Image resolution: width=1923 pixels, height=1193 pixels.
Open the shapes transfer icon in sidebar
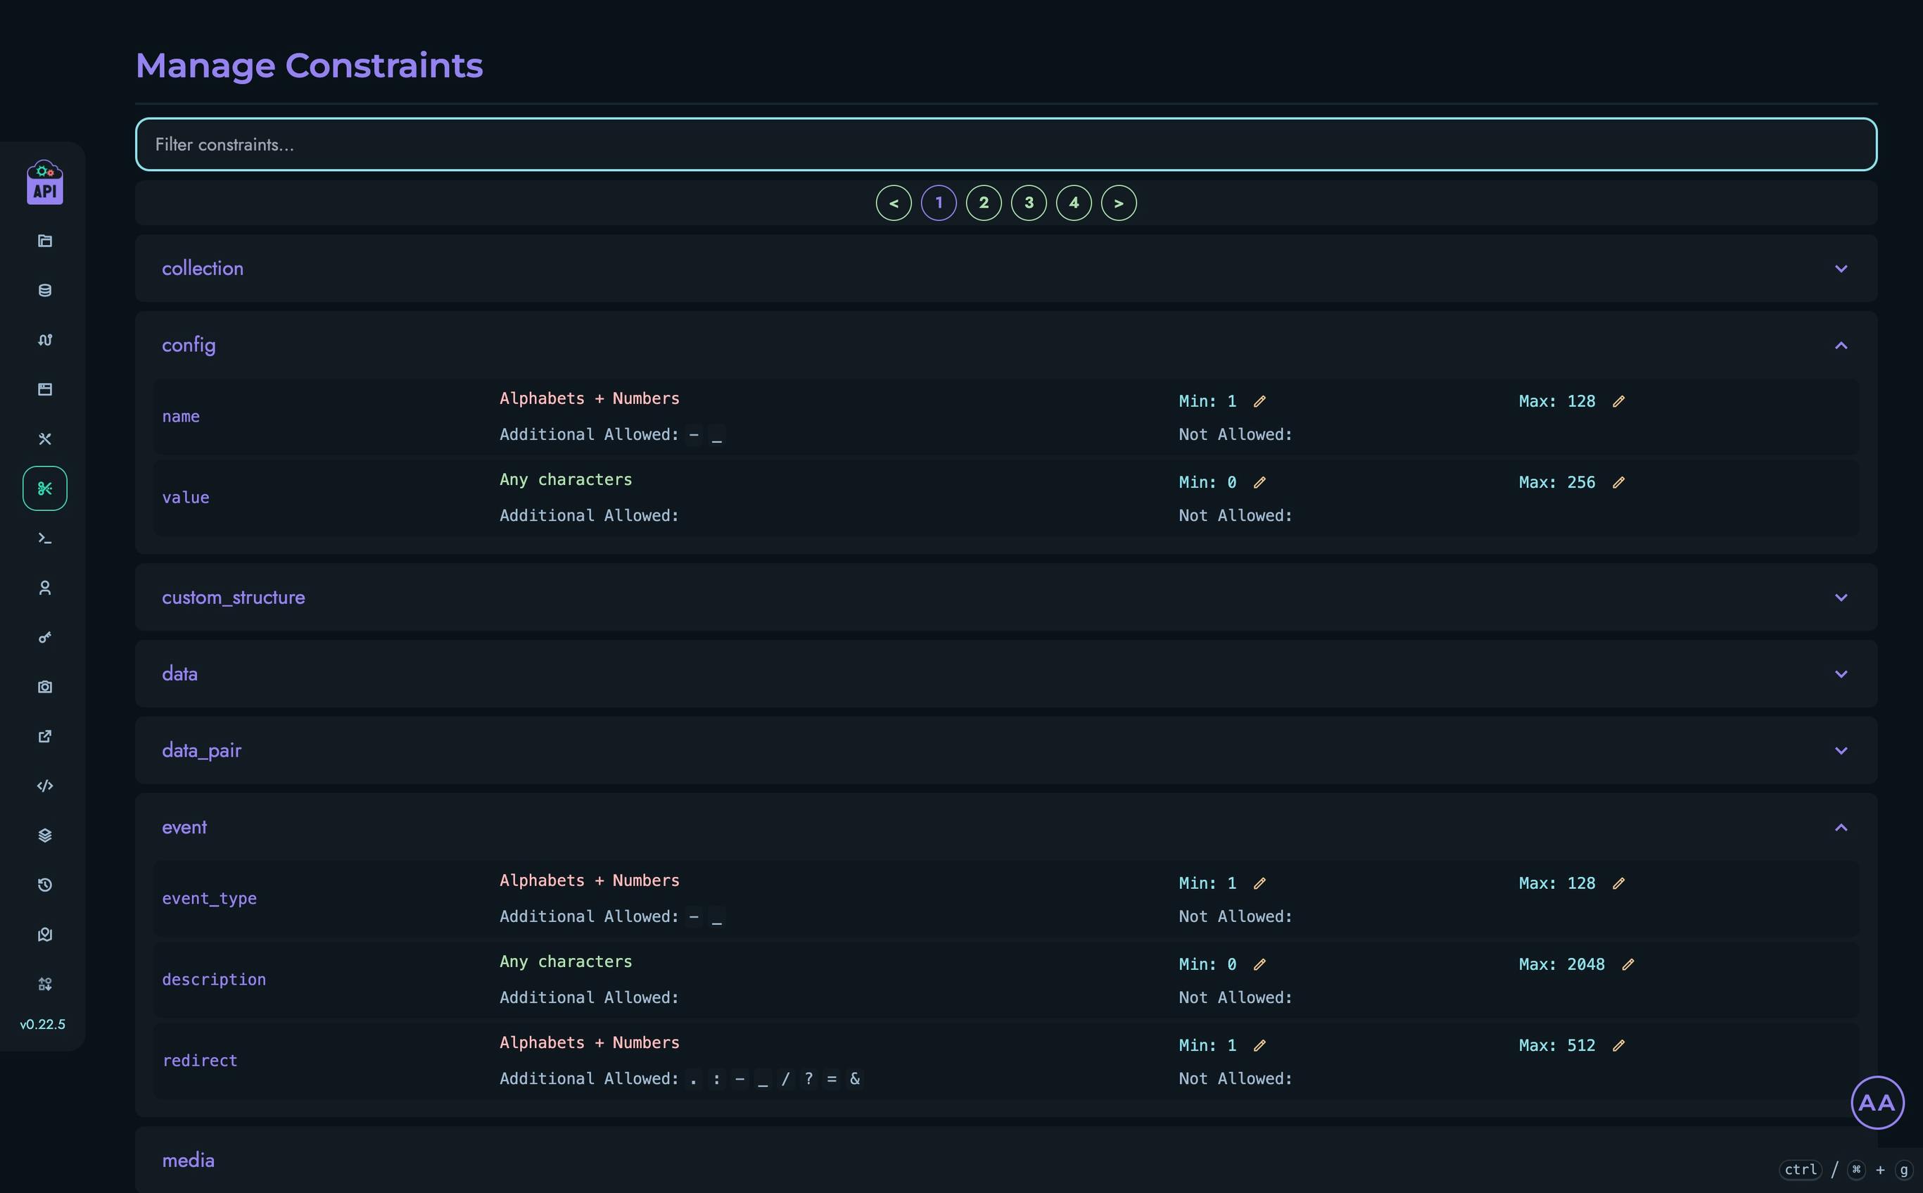pos(45,984)
